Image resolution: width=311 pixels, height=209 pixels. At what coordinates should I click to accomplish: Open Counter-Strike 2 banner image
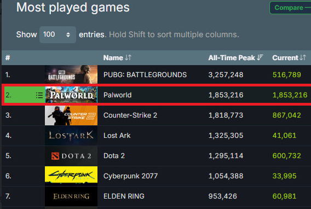click(x=71, y=115)
